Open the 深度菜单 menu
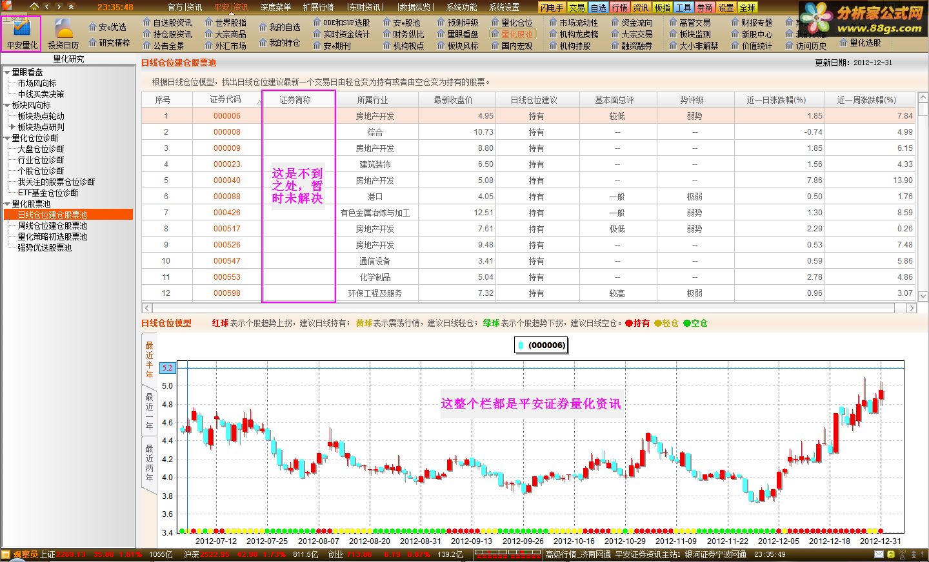The image size is (929, 562). pos(275,7)
